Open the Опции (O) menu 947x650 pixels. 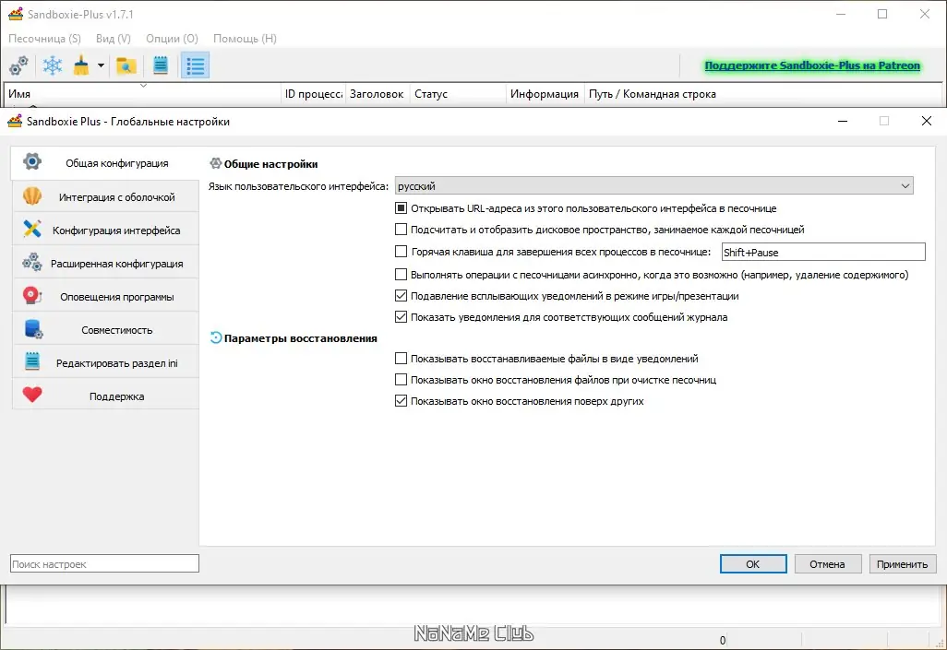click(x=172, y=38)
